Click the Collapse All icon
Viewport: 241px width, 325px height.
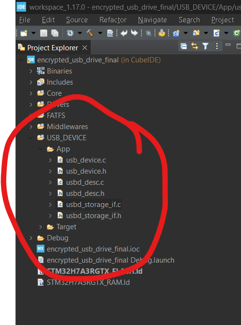pyautogui.click(x=184, y=46)
